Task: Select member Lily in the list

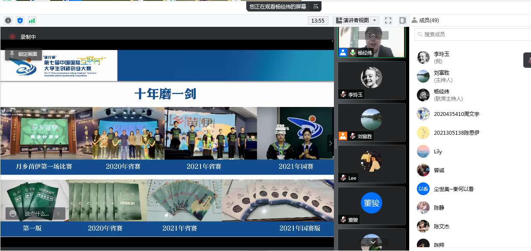Action: click(470, 151)
